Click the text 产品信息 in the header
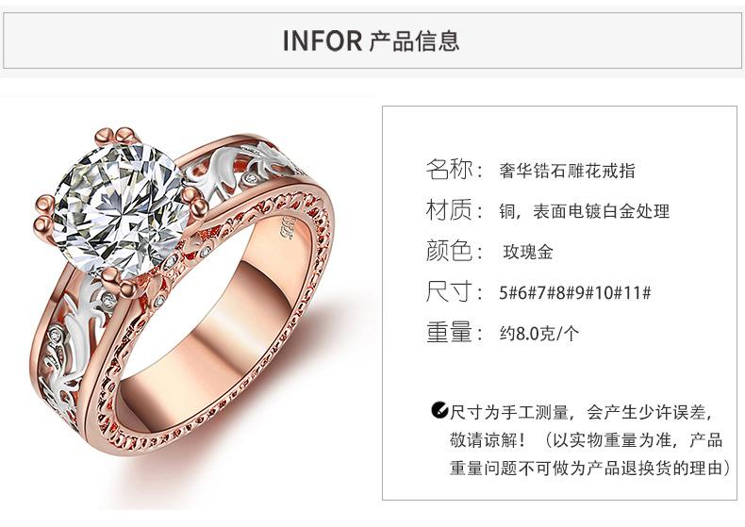745x527 pixels. point(415,41)
